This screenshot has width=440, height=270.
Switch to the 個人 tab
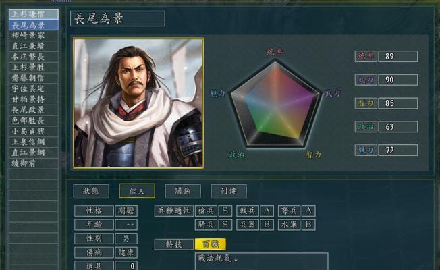tap(137, 191)
